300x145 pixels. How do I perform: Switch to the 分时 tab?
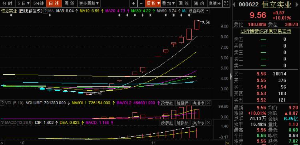coord(8,3)
